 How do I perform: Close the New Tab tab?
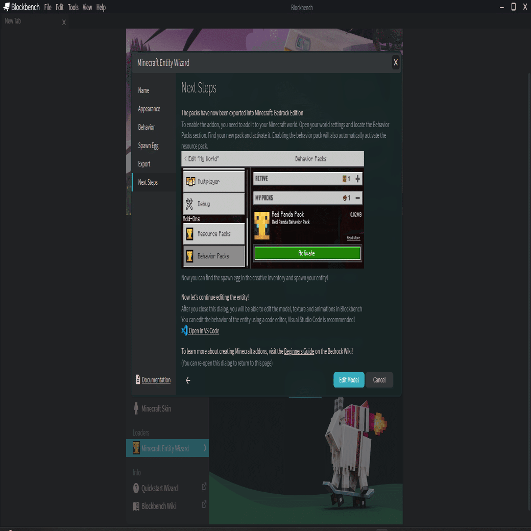pyautogui.click(x=64, y=22)
